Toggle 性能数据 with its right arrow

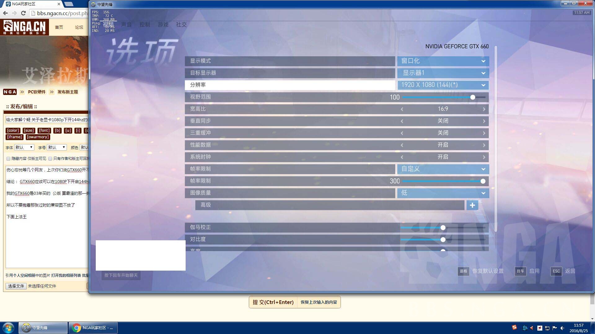point(484,145)
